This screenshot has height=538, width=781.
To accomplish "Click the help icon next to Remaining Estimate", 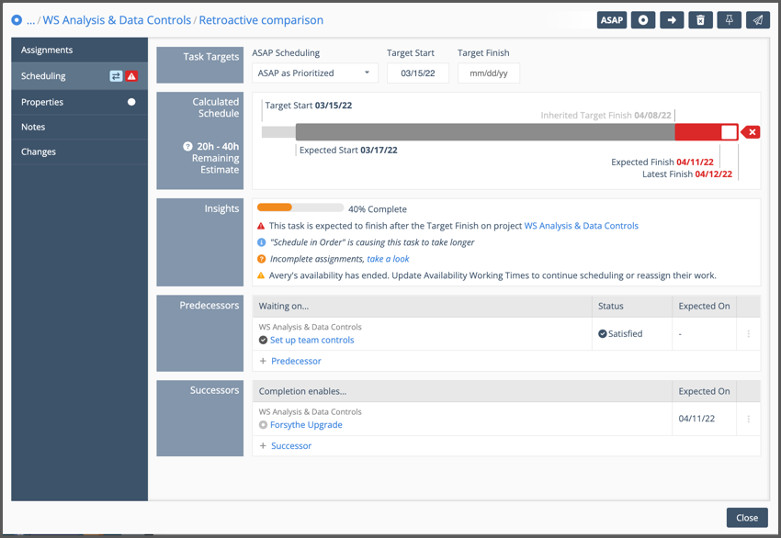I will click(x=187, y=146).
